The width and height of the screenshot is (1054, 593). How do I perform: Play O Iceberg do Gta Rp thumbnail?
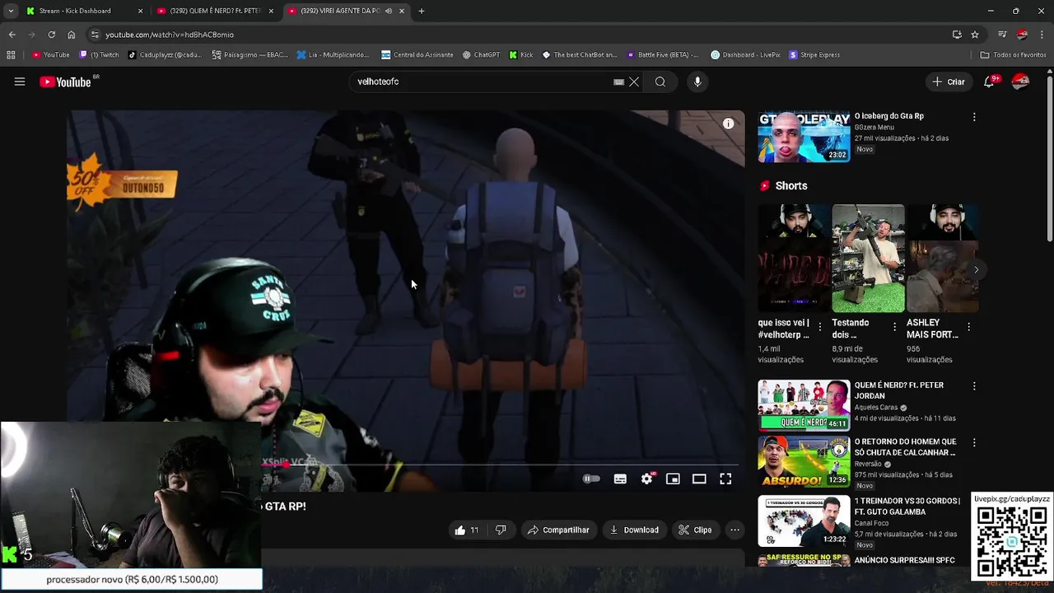pyautogui.click(x=804, y=137)
